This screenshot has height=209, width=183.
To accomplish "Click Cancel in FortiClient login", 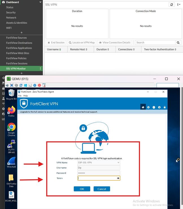I will (x=102, y=189).
